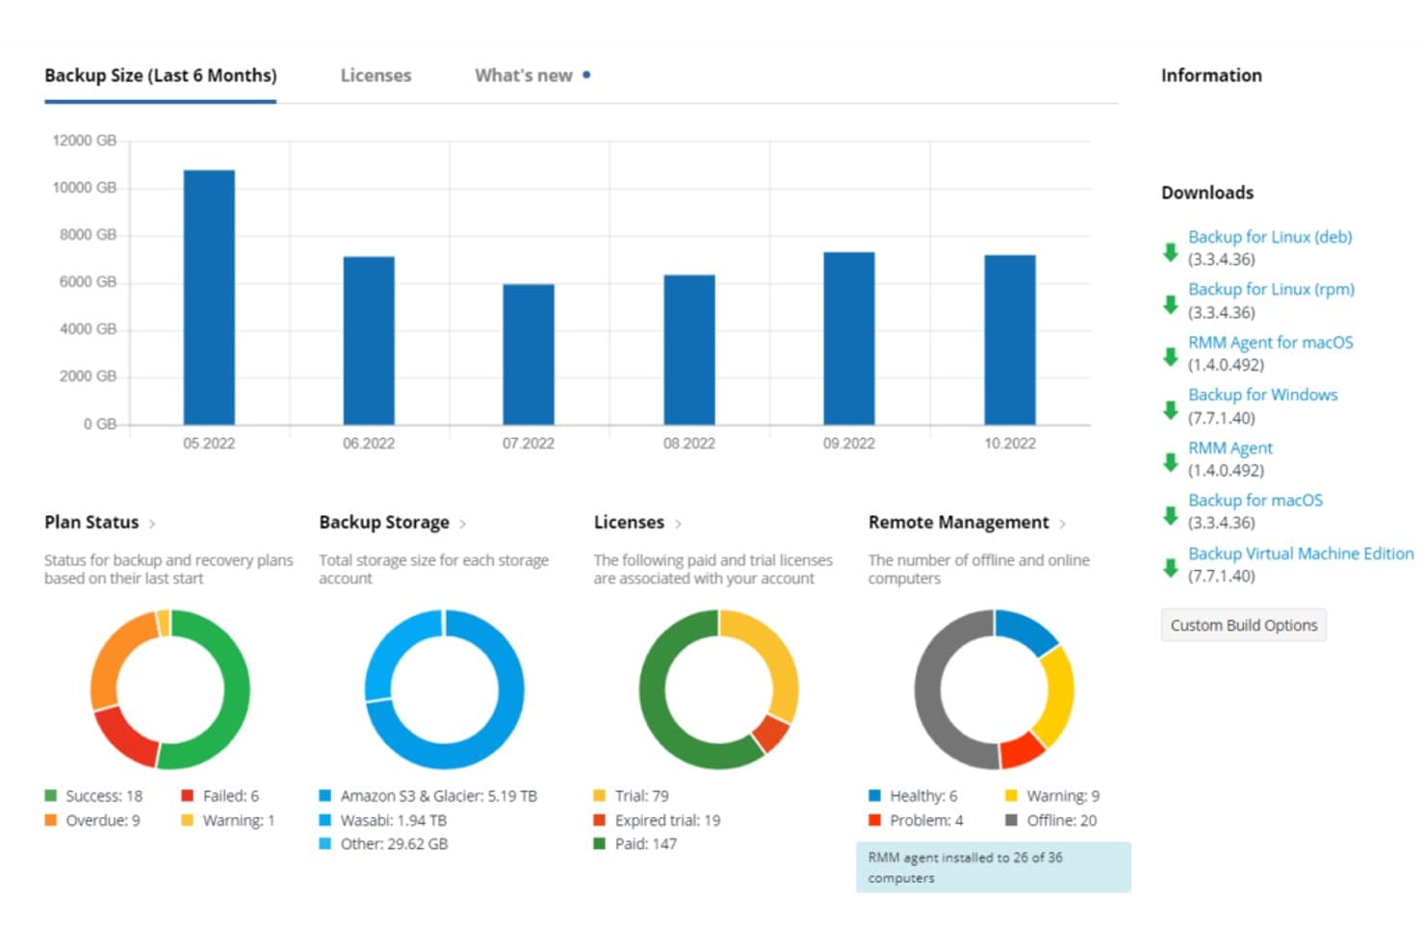This screenshot has height=950, width=1425.
Task: Click the Failed legend red swatch
Action: coord(188,796)
